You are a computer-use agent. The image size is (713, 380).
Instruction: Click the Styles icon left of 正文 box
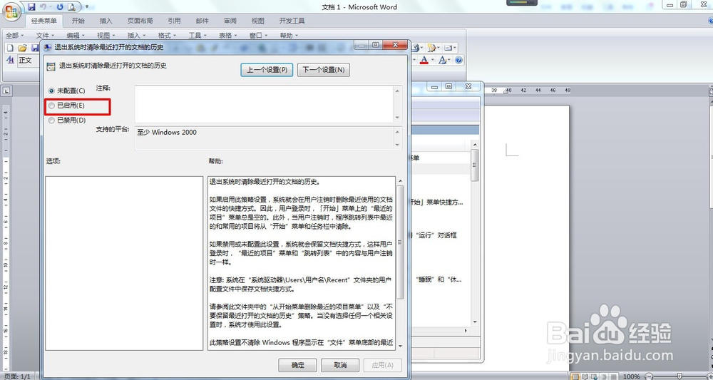[x=11, y=60]
